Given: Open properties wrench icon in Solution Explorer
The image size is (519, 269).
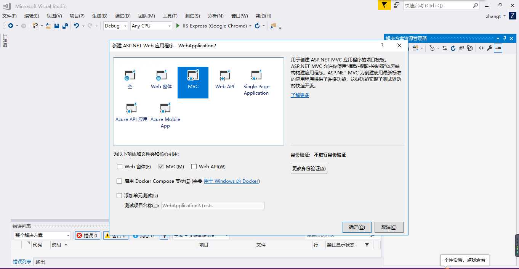Looking at the screenshot, I should (x=490, y=48).
